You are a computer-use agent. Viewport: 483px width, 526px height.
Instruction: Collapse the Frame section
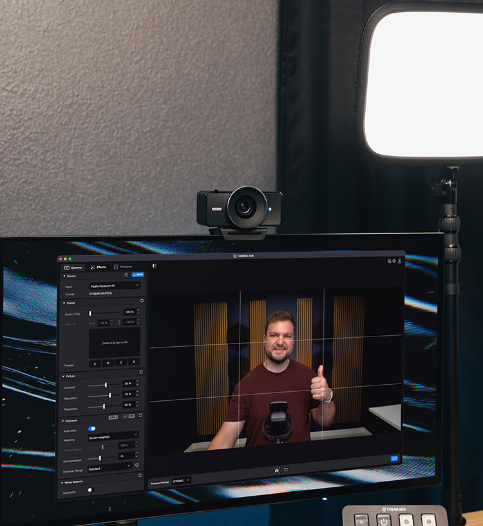64,303
